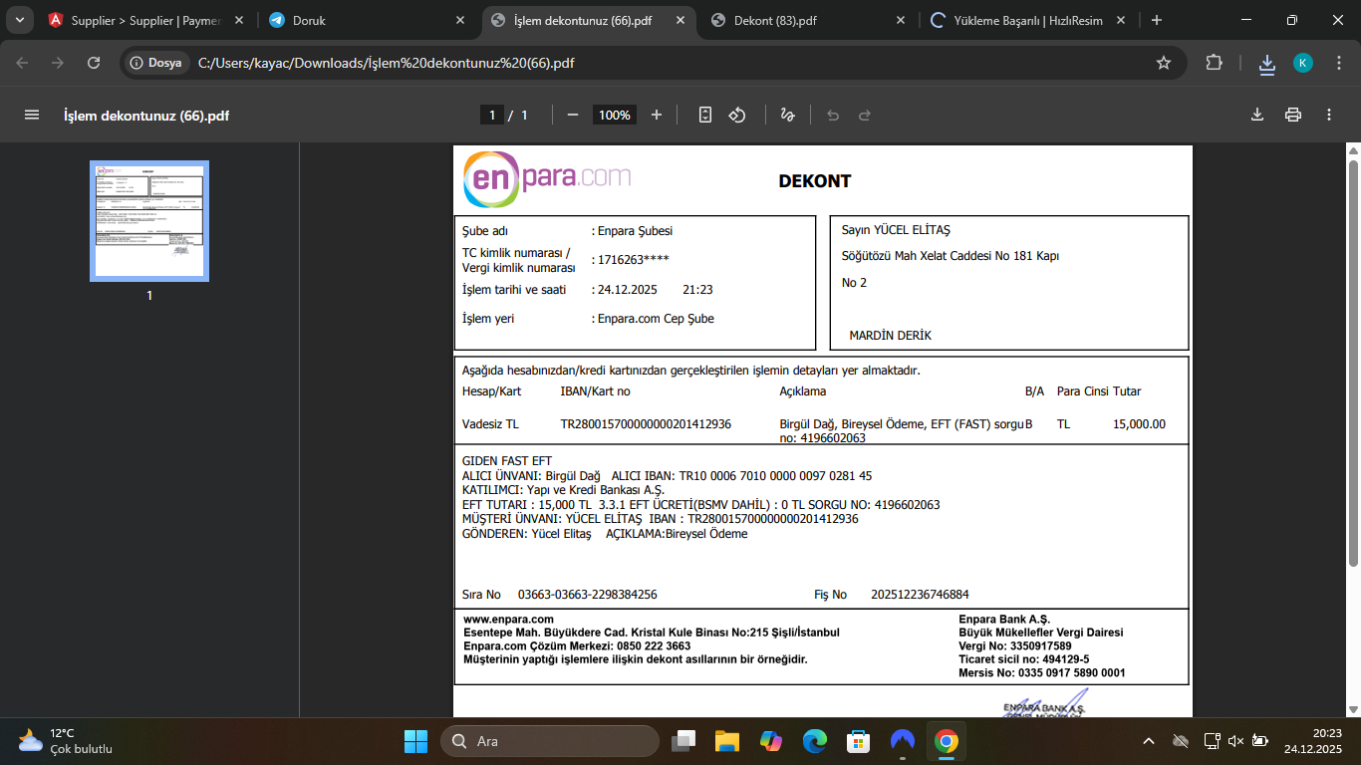Open the weather widget showing 12°C

pyautogui.click(x=66, y=741)
